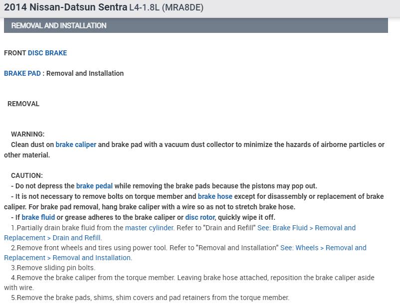Click step 5 about removing brake pads and shims
Viewport: 400px width, 304px height.
[150, 298]
